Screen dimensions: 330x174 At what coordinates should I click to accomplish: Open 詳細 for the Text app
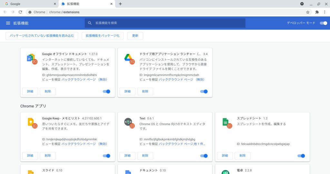tap(128, 156)
